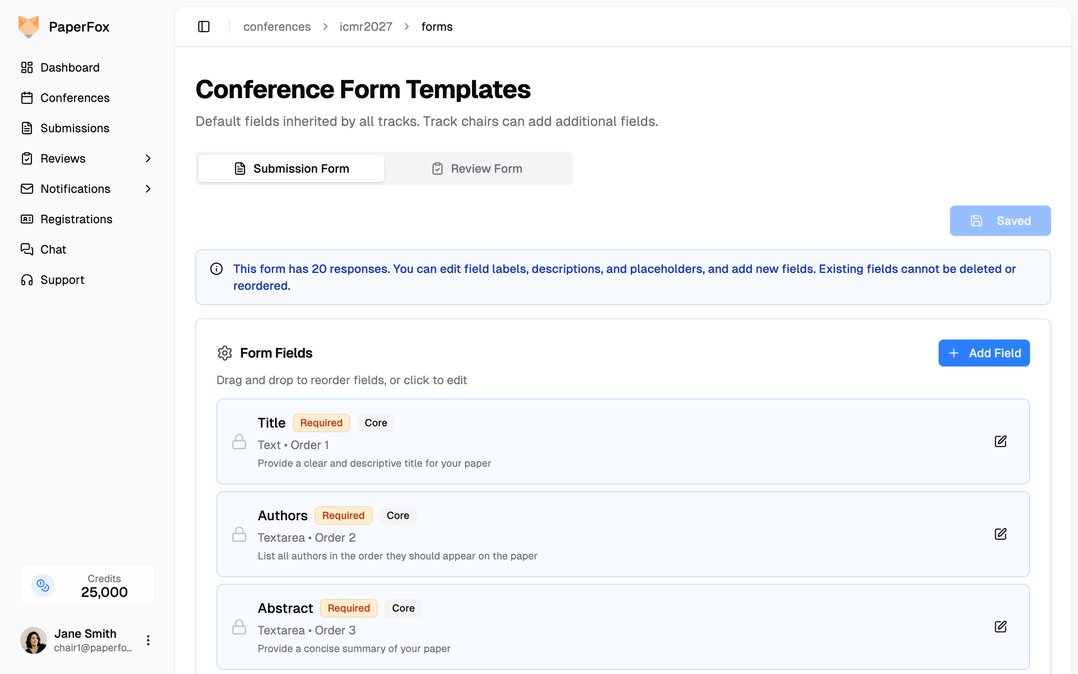The width and height of the screenshot is (1078, 674).
Task: Click the Saved button
Action: [1000, 221]
